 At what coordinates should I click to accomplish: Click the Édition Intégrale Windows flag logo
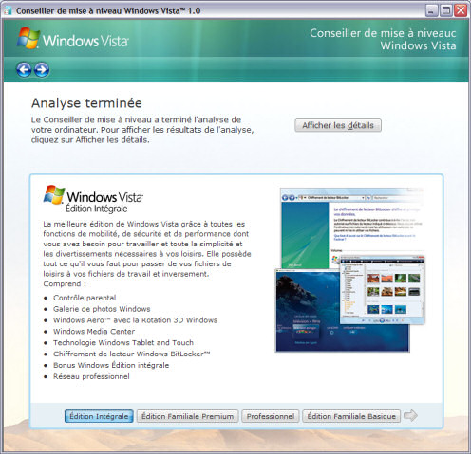(54, 195)
